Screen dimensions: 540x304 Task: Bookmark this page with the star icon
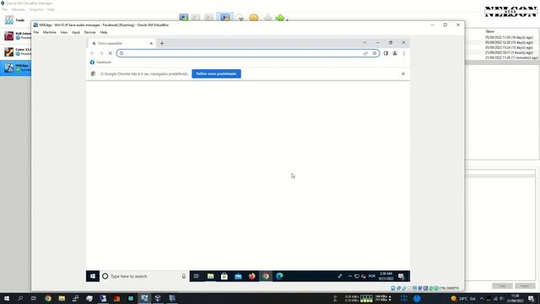[375, 53]
